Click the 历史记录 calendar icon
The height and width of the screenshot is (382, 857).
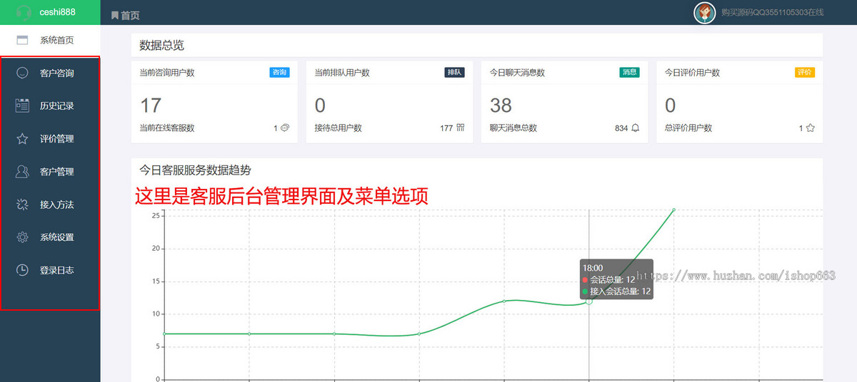22,105
